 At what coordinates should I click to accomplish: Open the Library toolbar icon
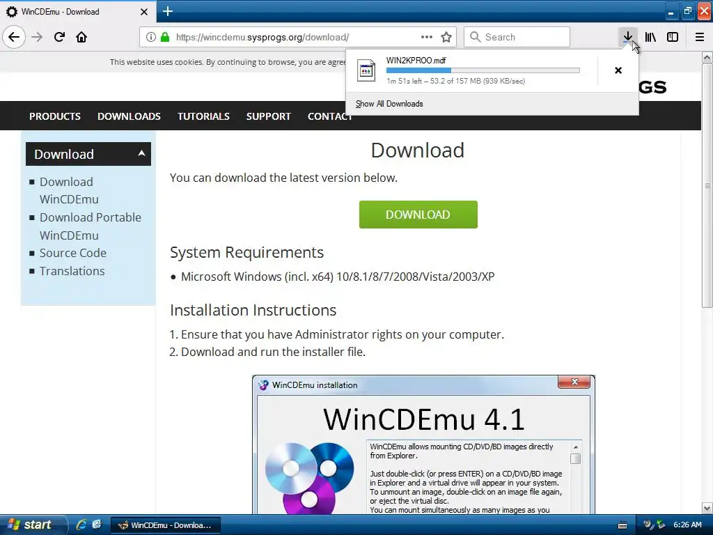(650, 37)
